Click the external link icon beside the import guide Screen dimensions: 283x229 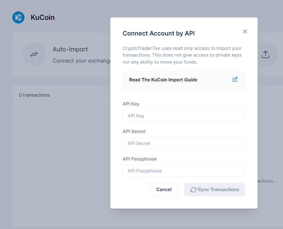coord(235,79)
